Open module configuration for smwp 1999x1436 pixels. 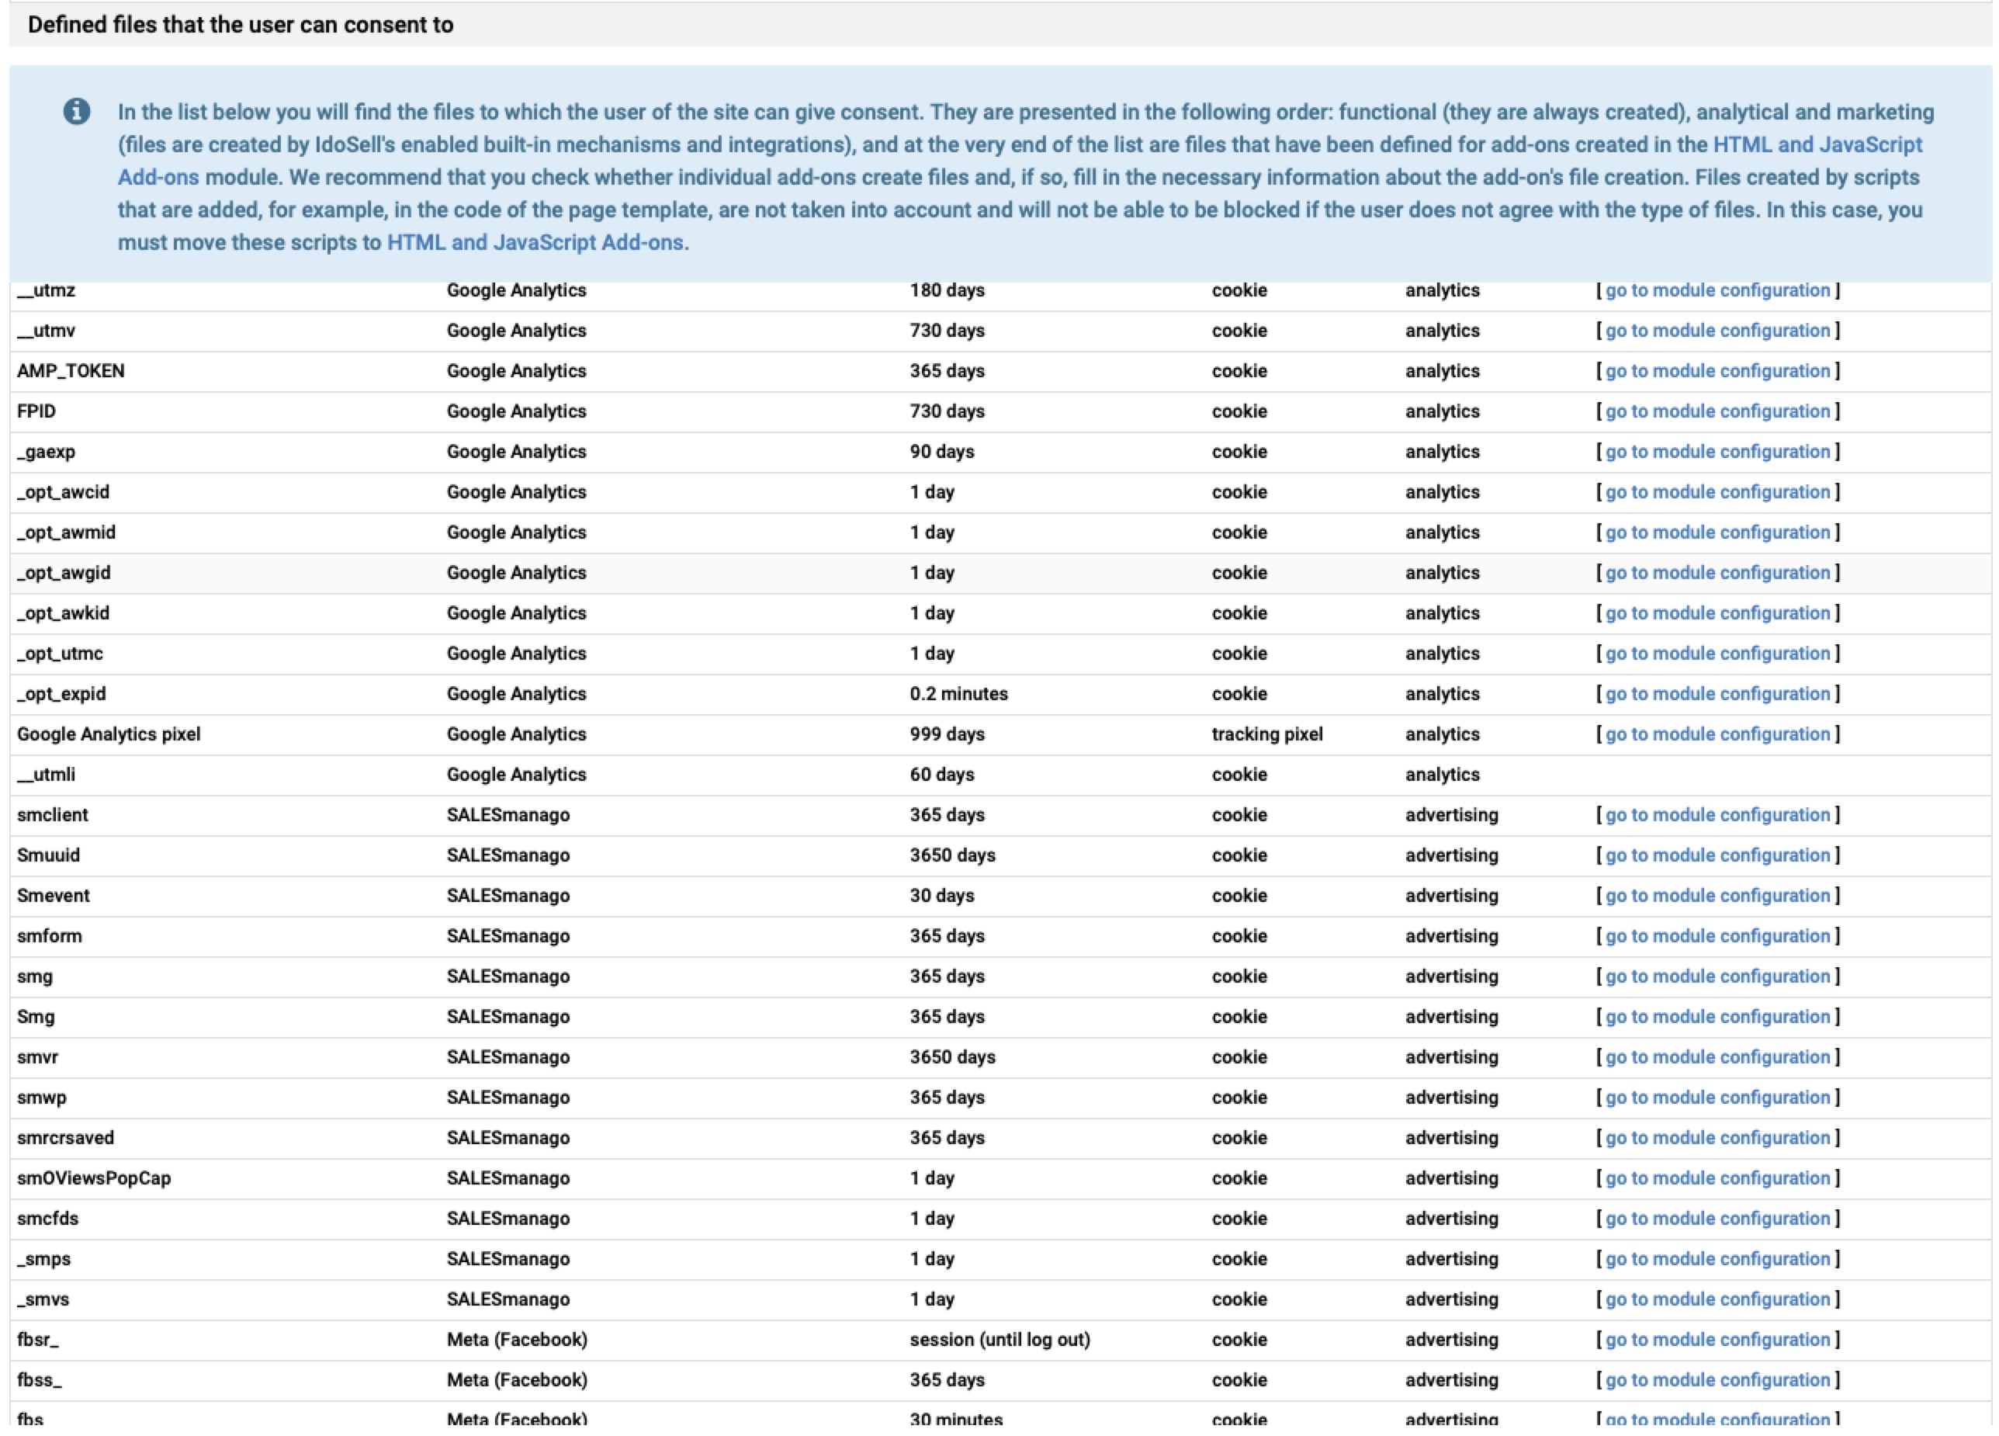tap(1717, 1098)
